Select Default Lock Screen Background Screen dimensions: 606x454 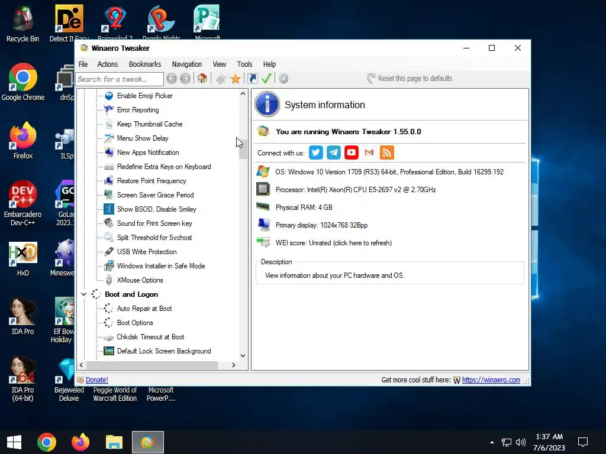(164, 351)
